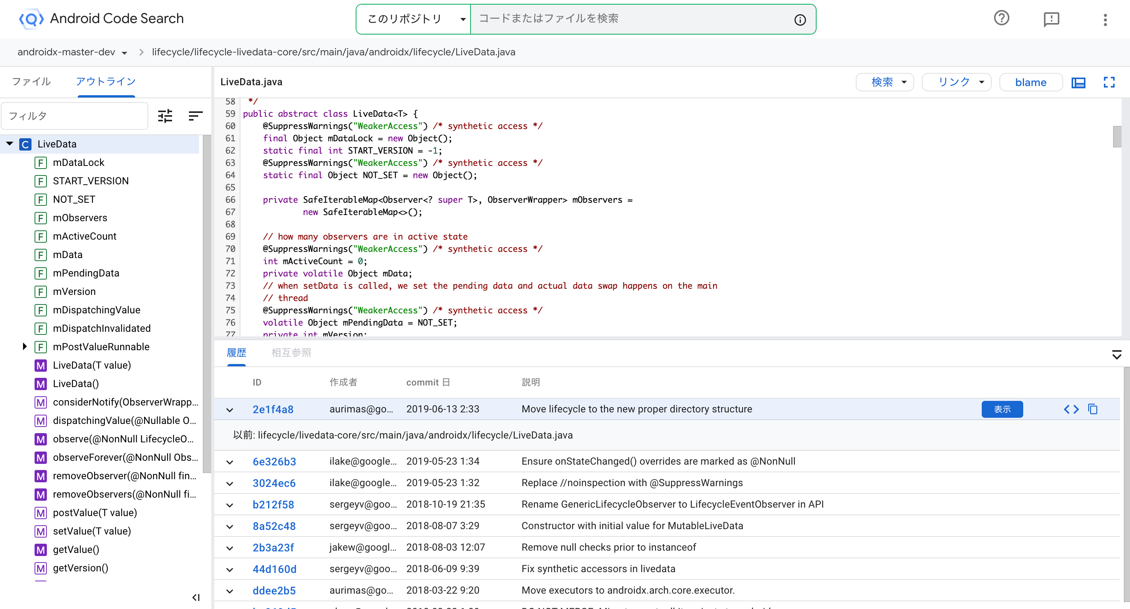Click field icon next to mDataLock
Viewport: 1130px width, 609px height.
pyautogui.click(x=41, y=163)
